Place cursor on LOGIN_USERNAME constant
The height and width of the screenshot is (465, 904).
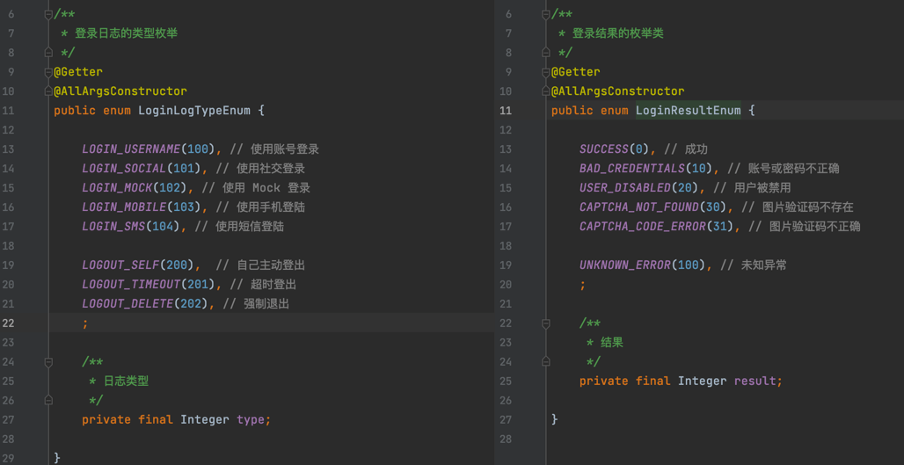pyautogui.click(x=131, y=149)
